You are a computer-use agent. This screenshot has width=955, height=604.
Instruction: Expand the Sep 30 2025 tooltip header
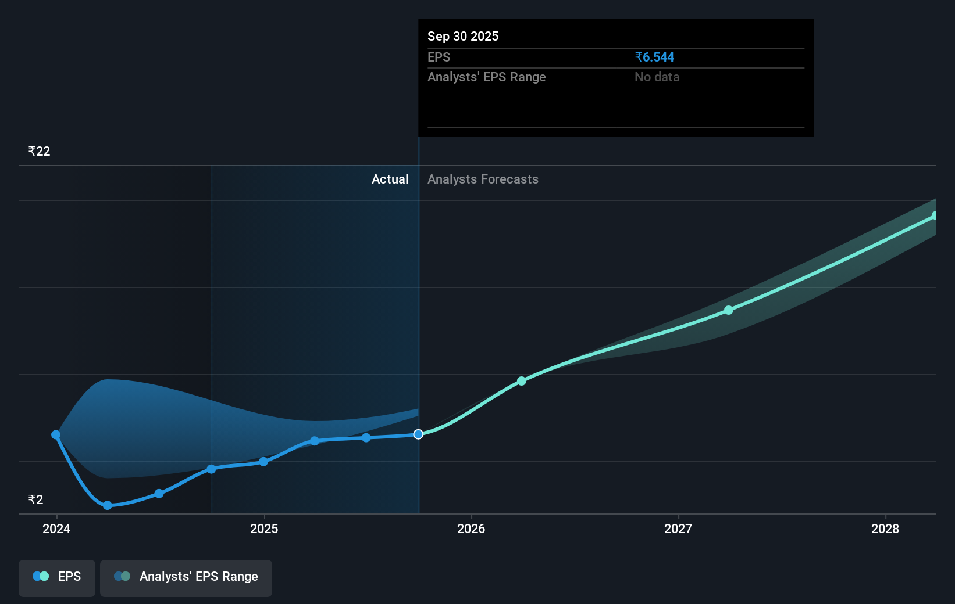[x=462, y=36]
